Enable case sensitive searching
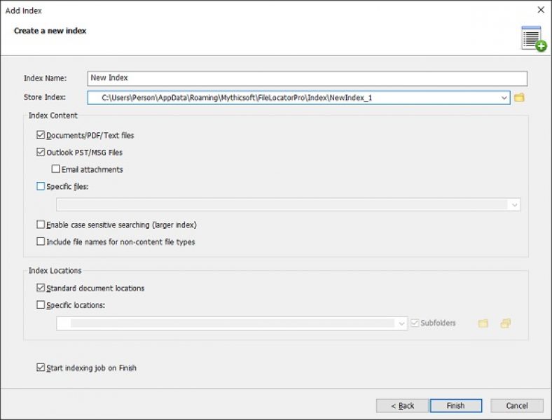The image size is (552, 420). pos(41,225)
